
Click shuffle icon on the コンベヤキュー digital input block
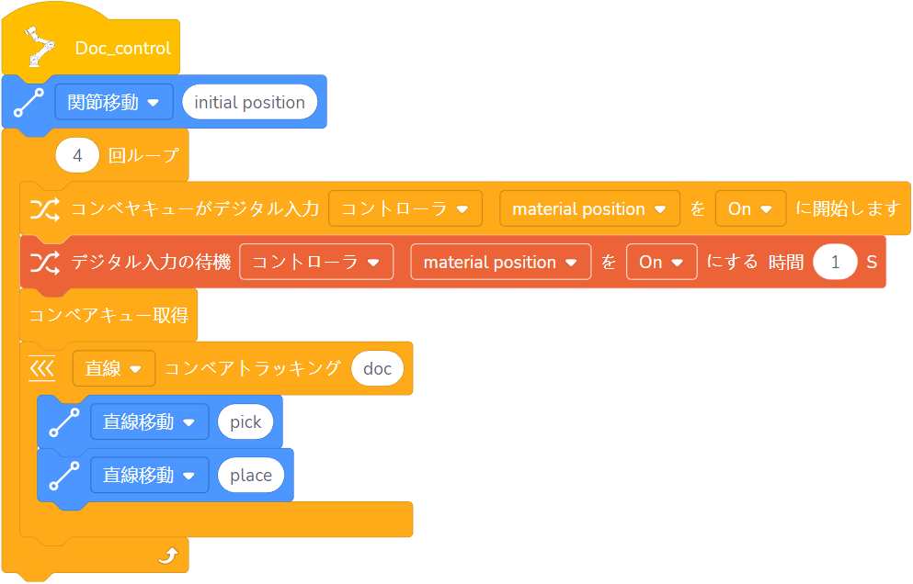43,209
